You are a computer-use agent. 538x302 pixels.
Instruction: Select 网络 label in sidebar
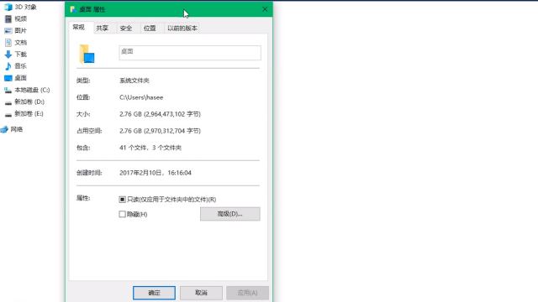pos(17,129)
